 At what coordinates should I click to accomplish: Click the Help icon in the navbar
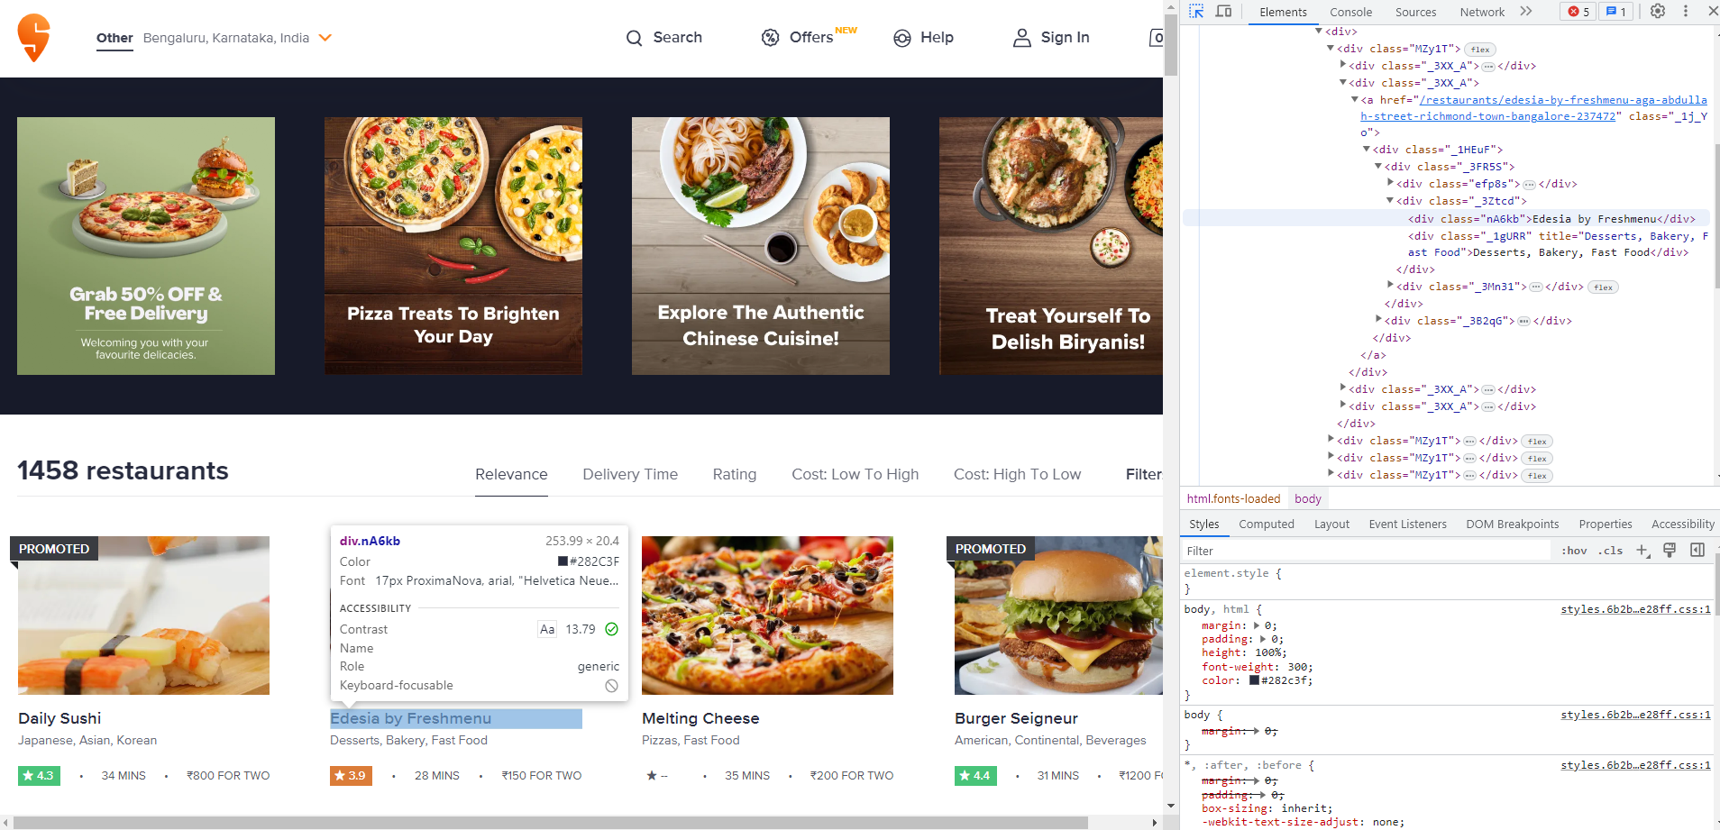click(901, 38)
